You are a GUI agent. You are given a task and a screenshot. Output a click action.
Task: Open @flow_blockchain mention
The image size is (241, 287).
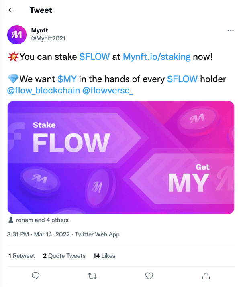pos(43,91)
